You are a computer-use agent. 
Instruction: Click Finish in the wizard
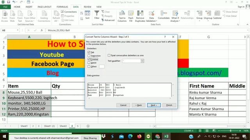click(x=169, y=105)
